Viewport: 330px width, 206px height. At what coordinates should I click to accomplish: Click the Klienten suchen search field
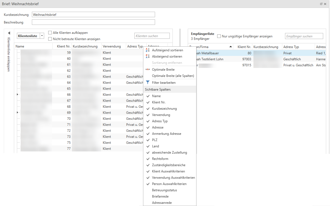click(x=152, y=36)
